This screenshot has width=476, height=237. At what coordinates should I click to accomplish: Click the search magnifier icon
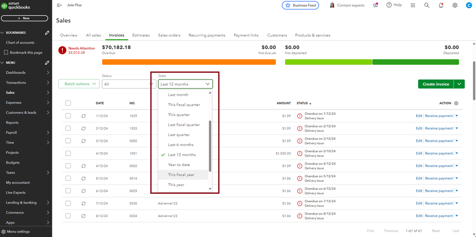point(427,5)
